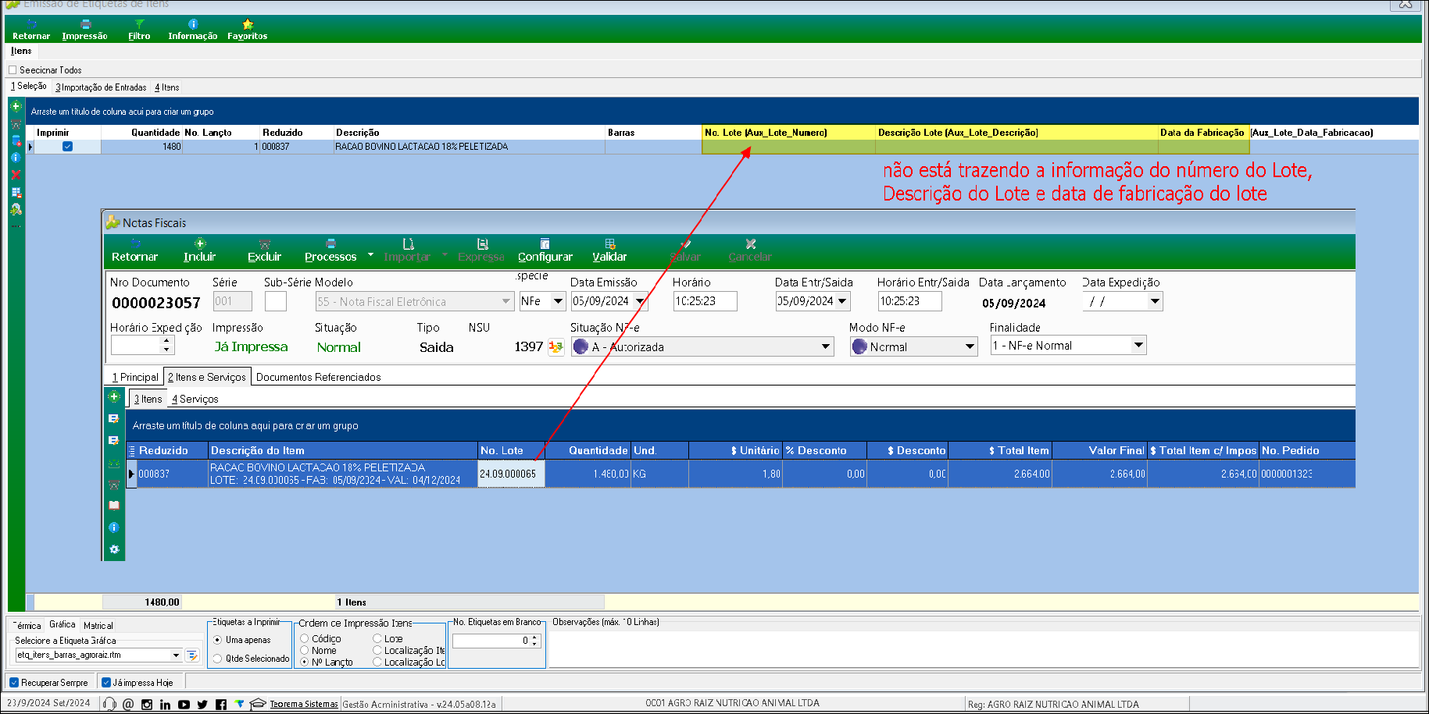Image resolution: width=1429 pixels, height=714 pixels.
Task: Open the Data Entr/Saida date dropdown
Action: click(x=842, y=301)
